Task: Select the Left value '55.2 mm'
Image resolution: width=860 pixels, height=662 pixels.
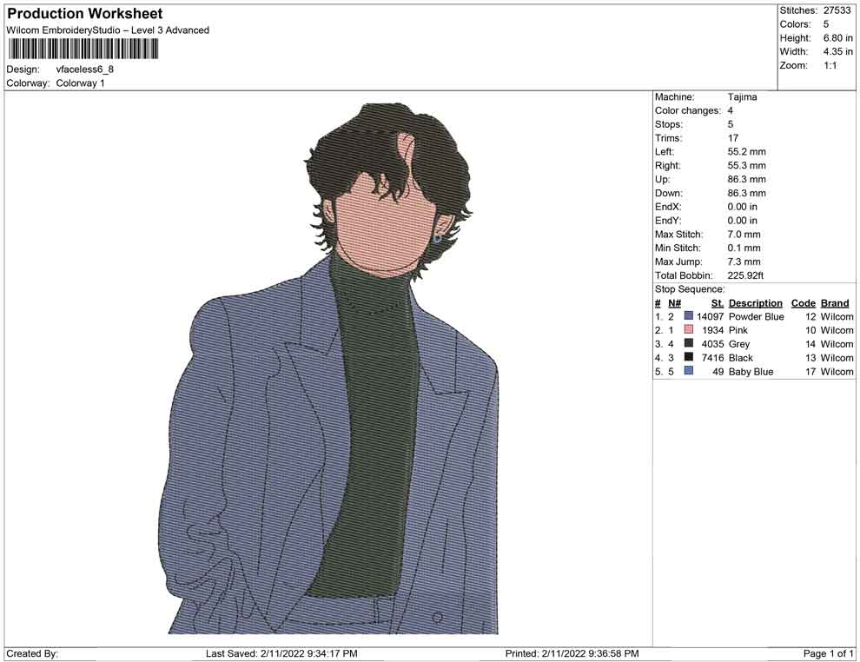Action: 746,152
